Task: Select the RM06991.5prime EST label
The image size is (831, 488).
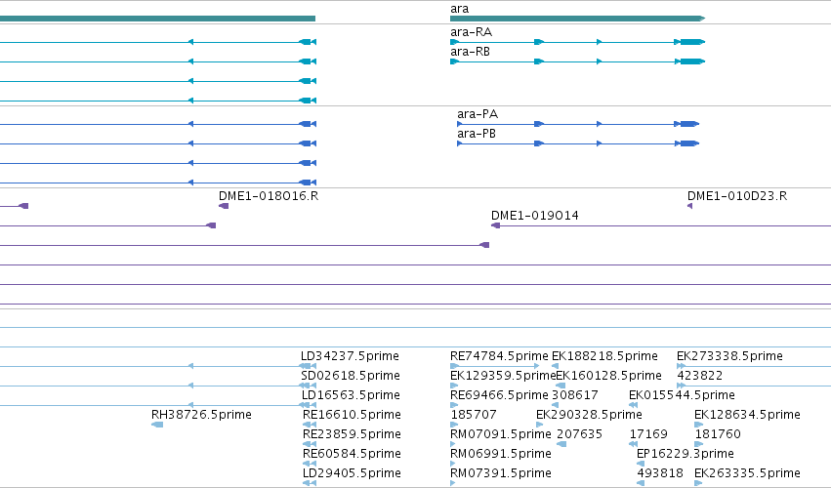Action: pyautogui.click(x=501, y=454)
